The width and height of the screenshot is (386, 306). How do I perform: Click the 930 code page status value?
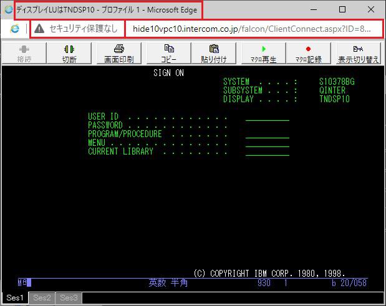pyautogui.click(x=264, y=283)
